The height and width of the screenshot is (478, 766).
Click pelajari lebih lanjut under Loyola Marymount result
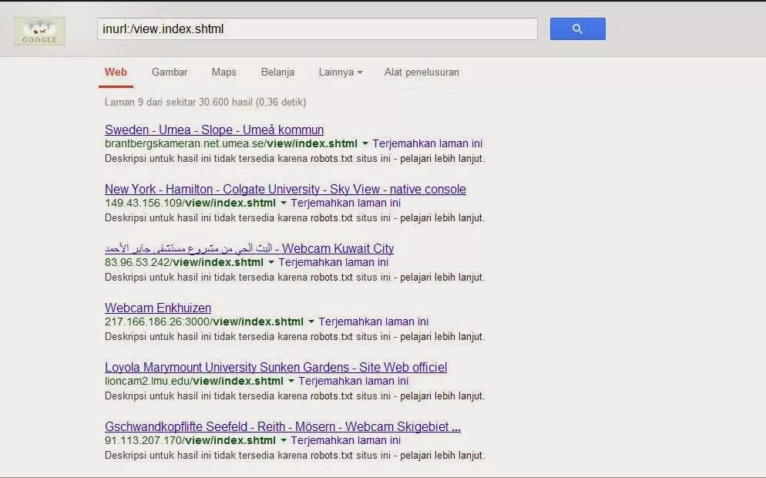tap(442, 396)
